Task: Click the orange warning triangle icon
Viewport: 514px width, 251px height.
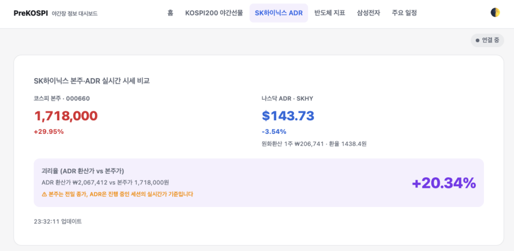Action: tap(44, 194)
